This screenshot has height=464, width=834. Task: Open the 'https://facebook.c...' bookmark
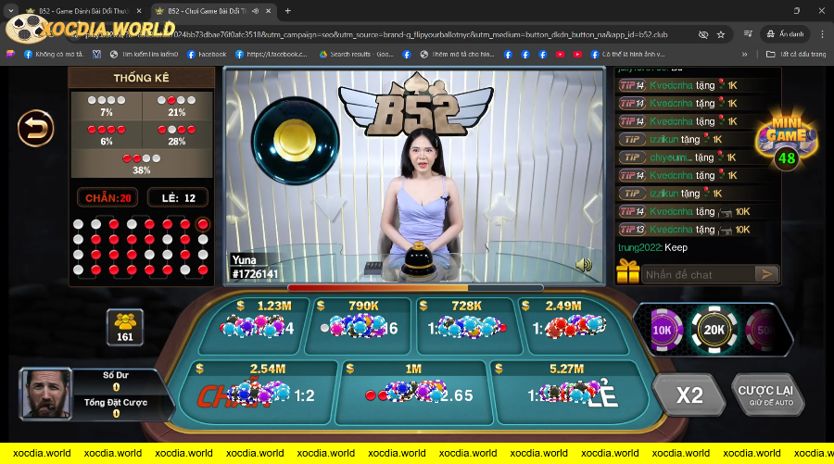[x=272, y=55]
